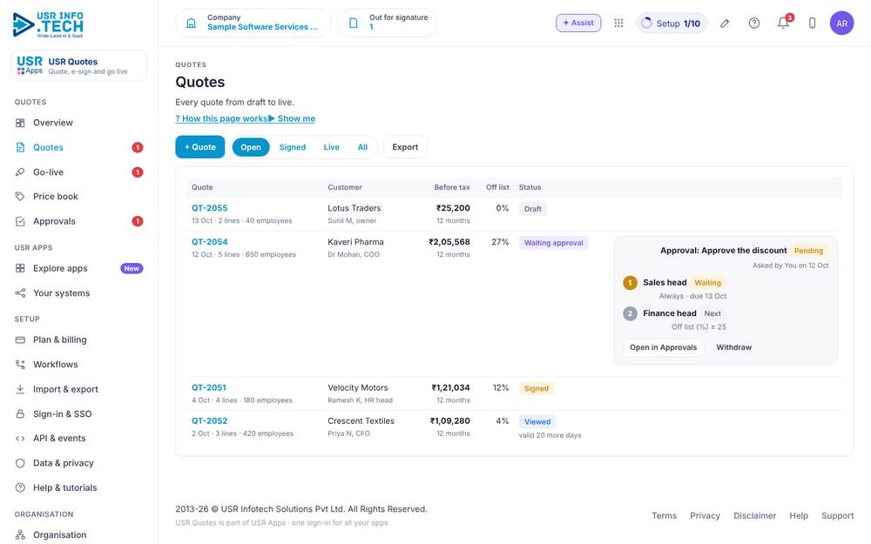
Task: Click Open in Approvals button
Action: pos(663,347)
